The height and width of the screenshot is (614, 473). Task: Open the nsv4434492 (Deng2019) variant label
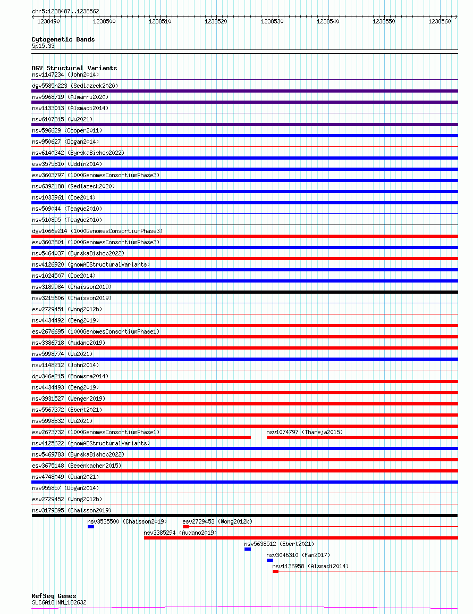pyautogui.click(x=65, y=320)
